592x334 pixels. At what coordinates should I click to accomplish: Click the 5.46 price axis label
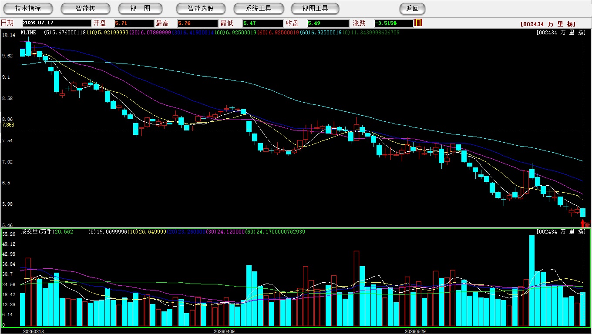coord(7,225)
